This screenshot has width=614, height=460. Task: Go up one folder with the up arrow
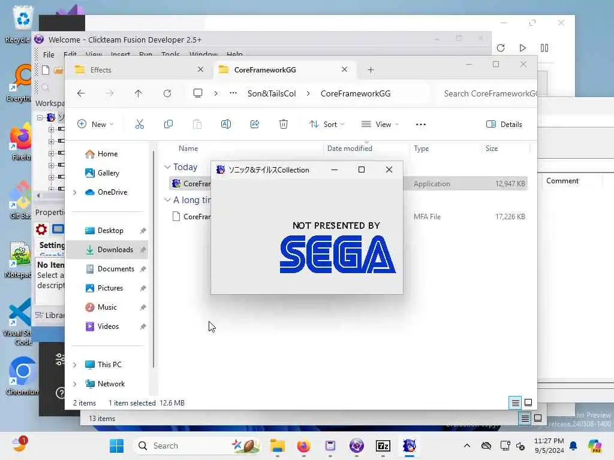point(139,93)
